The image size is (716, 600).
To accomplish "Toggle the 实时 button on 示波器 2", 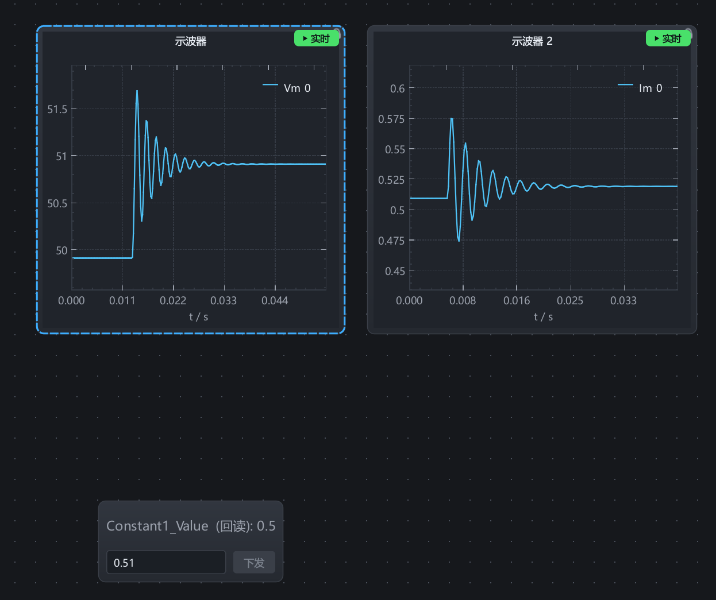I will 668,38.
